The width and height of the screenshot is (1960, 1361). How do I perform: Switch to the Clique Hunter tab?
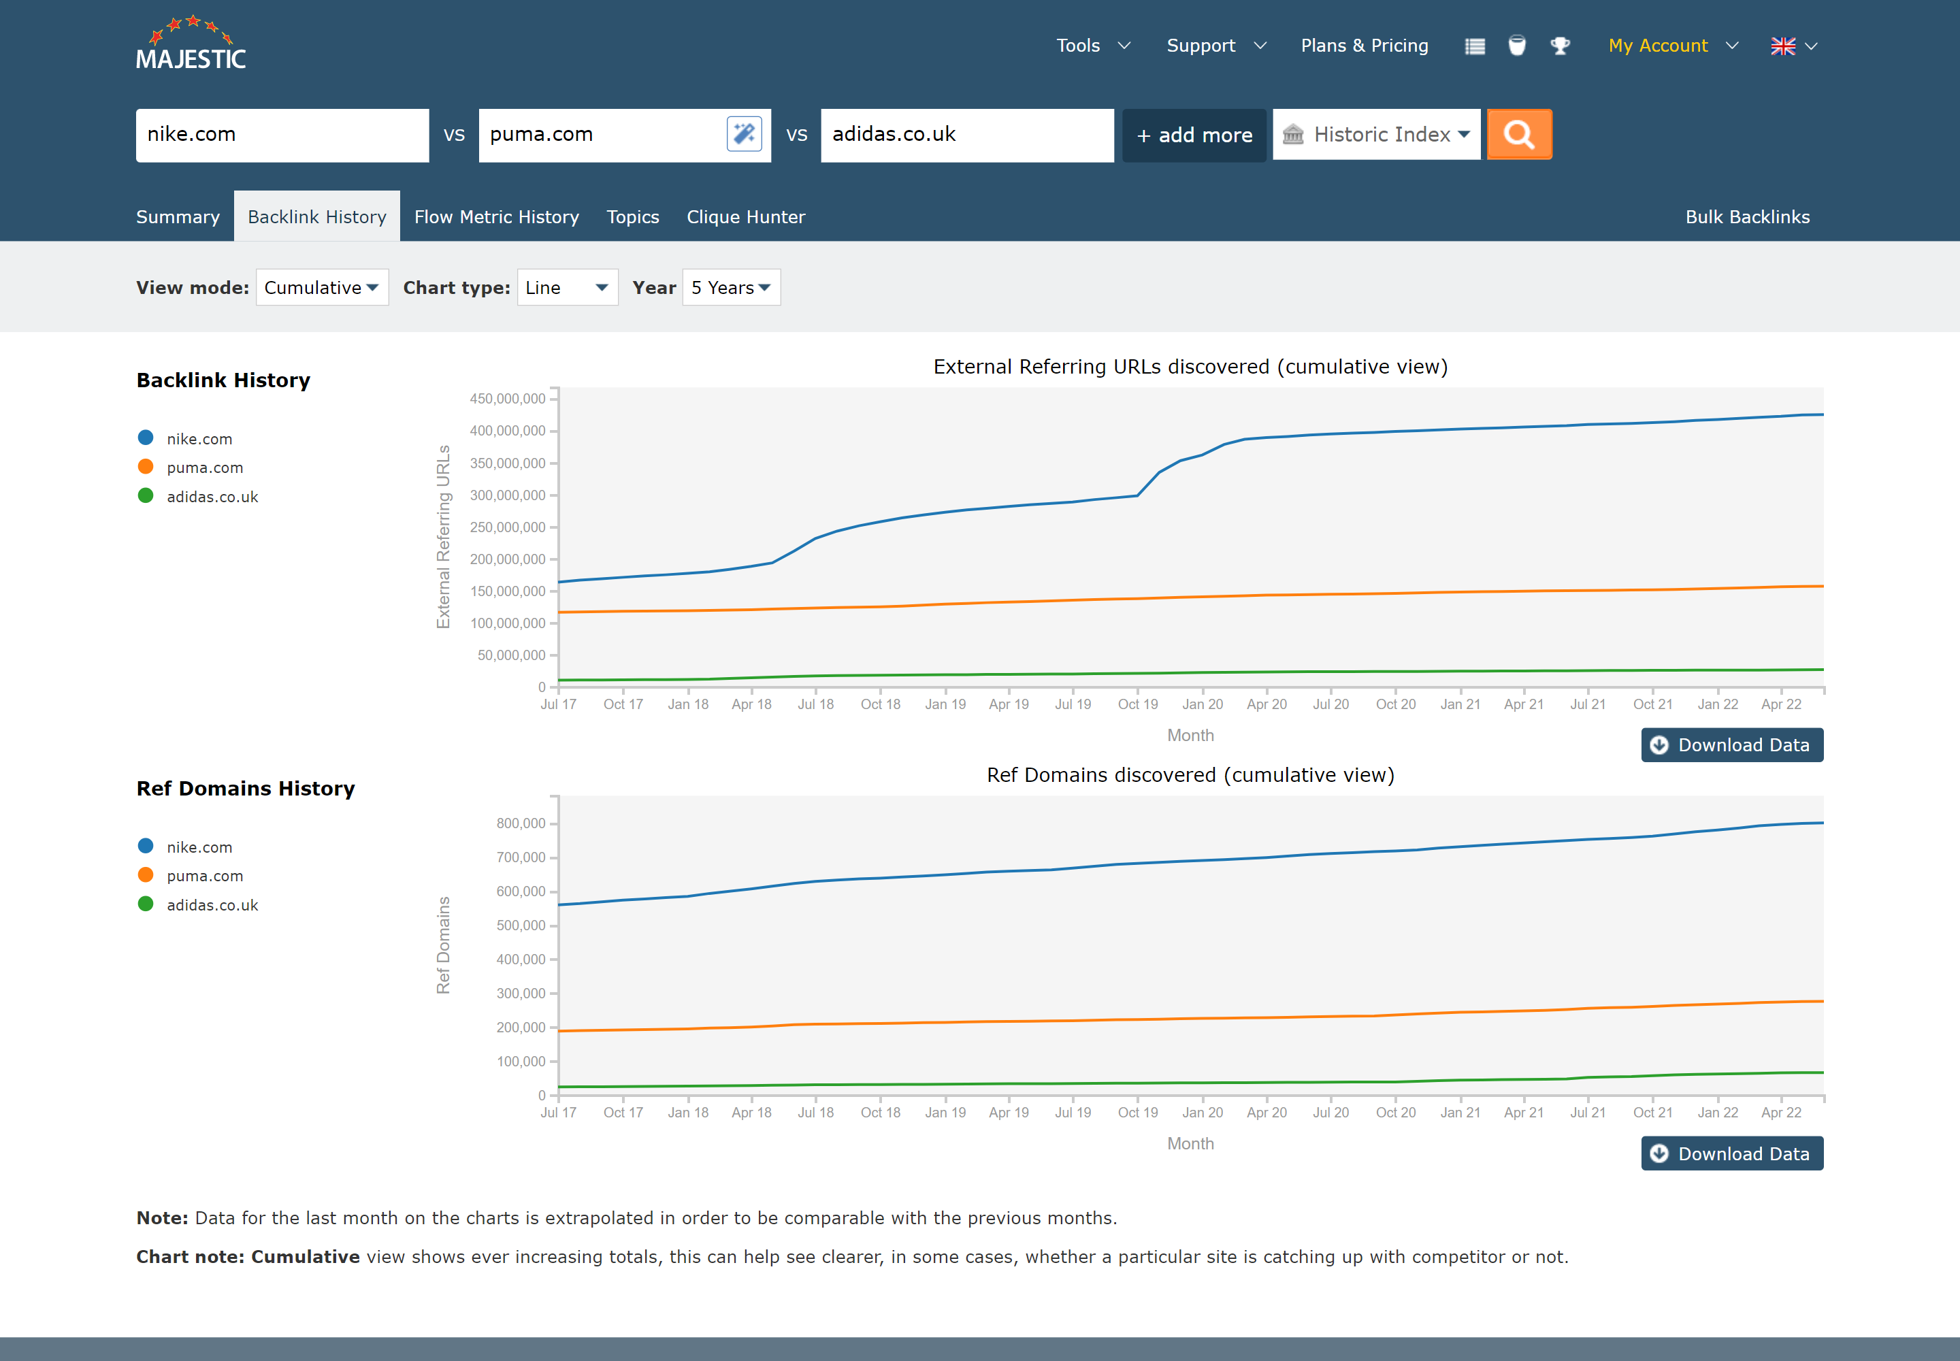pyautogui.click(x=745, y=217)
